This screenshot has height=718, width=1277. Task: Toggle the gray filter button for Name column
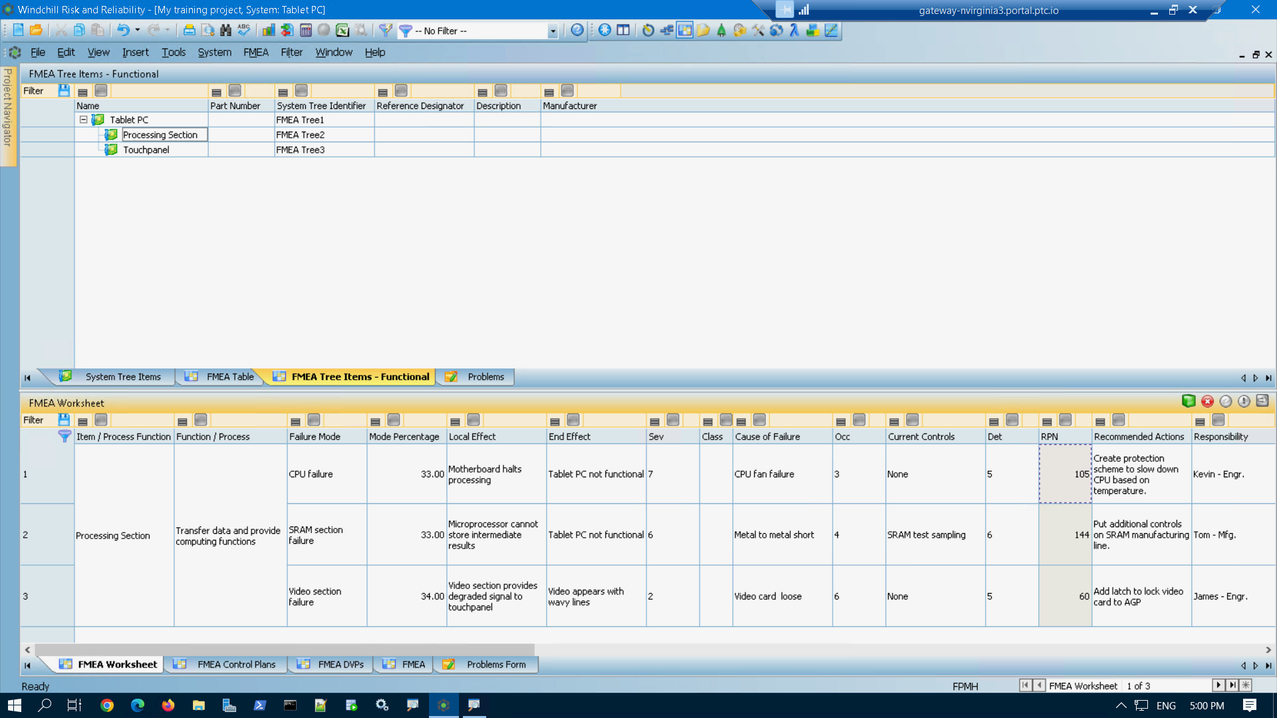click(101, 90)
